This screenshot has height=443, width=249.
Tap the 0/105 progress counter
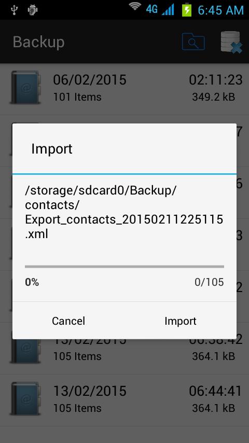coord(209,282)
